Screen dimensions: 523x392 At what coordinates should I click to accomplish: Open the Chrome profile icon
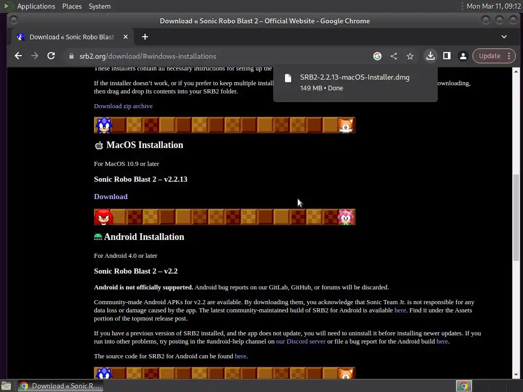coord(463,56)
